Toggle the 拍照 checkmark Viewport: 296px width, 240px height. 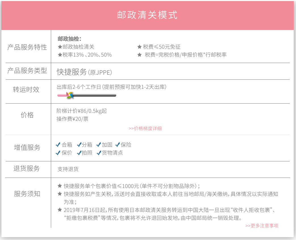pyautogui.click(x=79, y=153)
